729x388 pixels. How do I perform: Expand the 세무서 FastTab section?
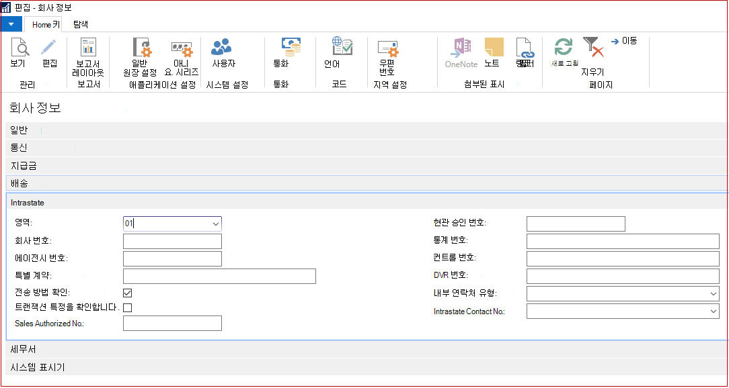[x=367, y=349]
